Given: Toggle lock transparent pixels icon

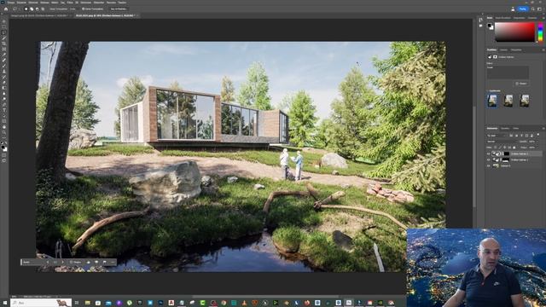Looking at the screenshot, I should click(x=496, y=148).
